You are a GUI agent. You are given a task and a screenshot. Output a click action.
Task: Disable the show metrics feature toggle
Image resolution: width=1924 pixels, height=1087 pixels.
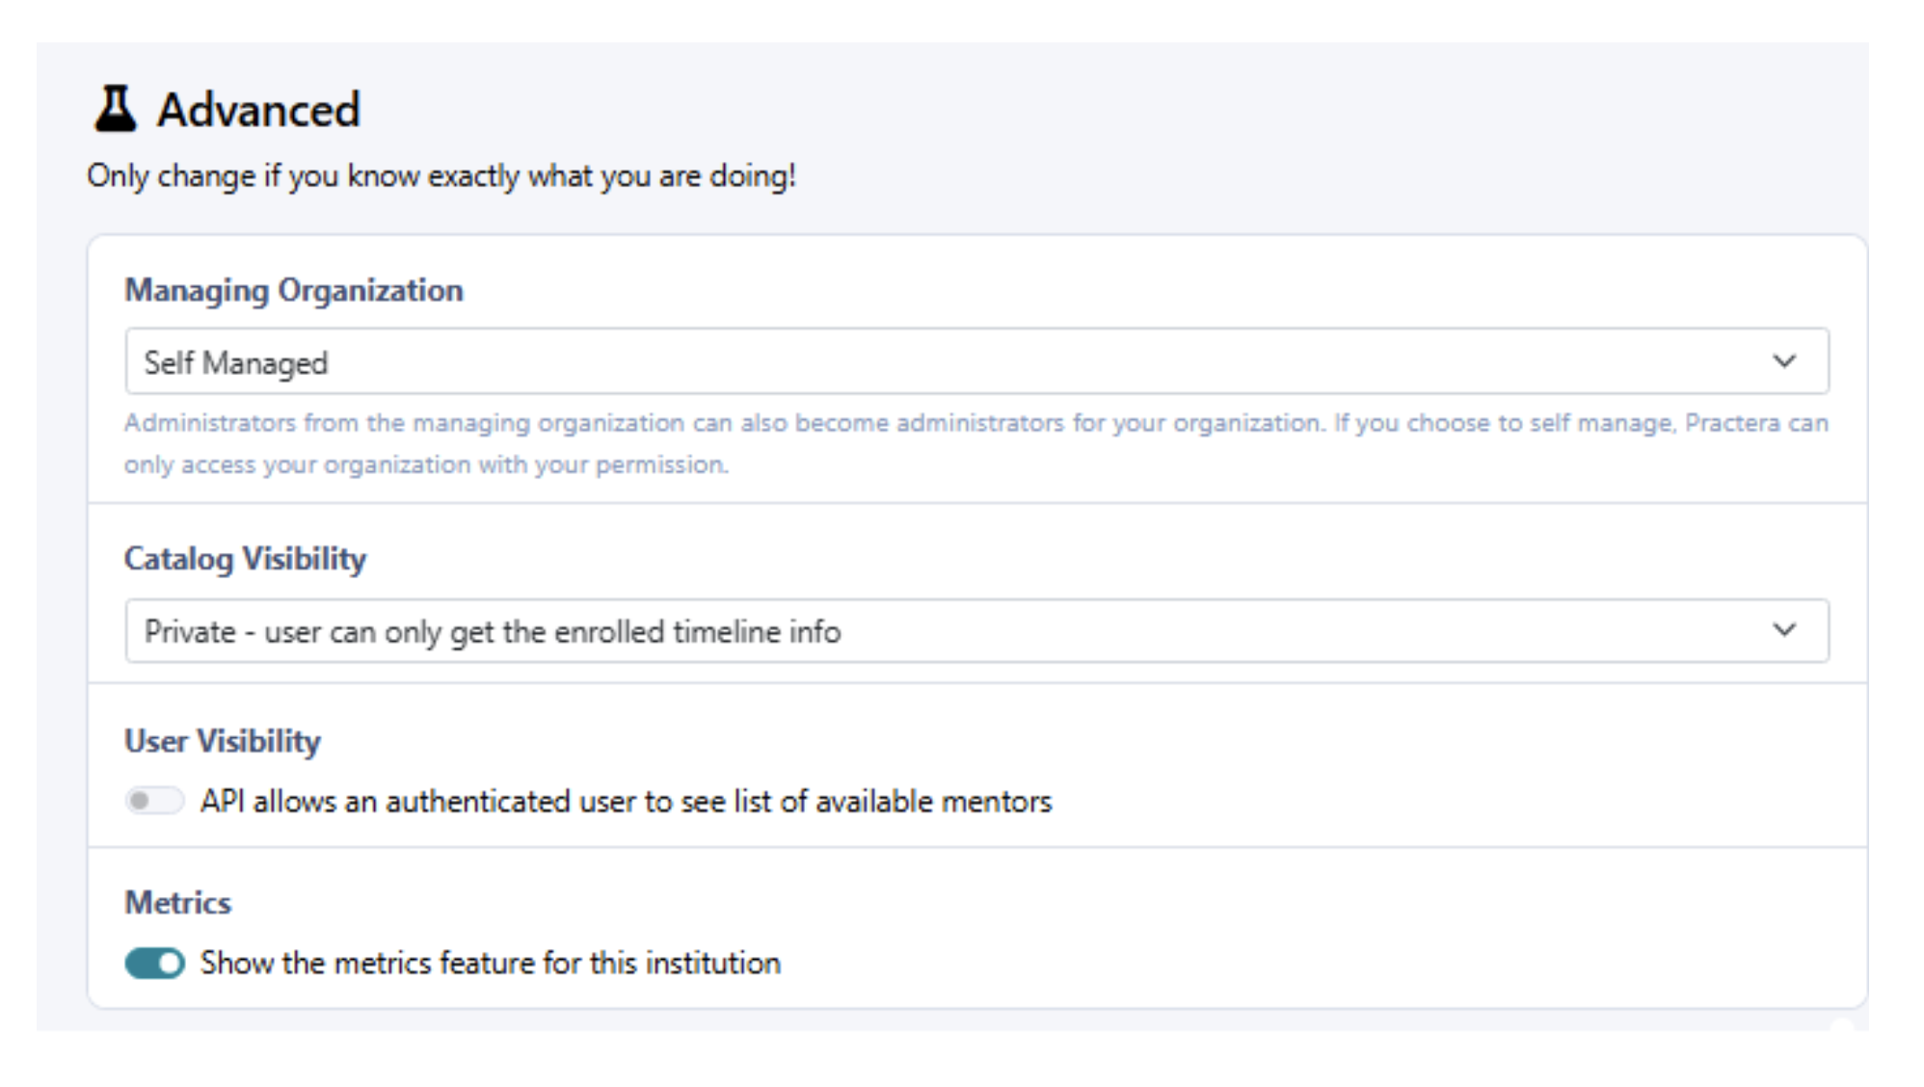click(x=154, y=963)
